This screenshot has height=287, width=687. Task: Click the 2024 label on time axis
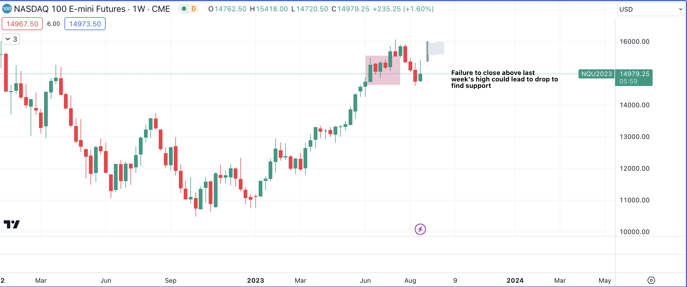point(515,281)
